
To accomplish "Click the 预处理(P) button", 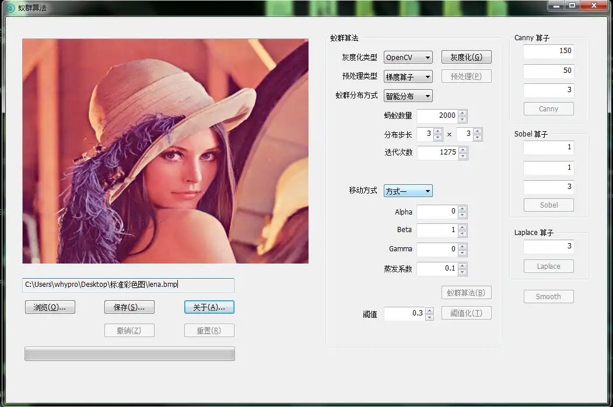I will [466, 76].
